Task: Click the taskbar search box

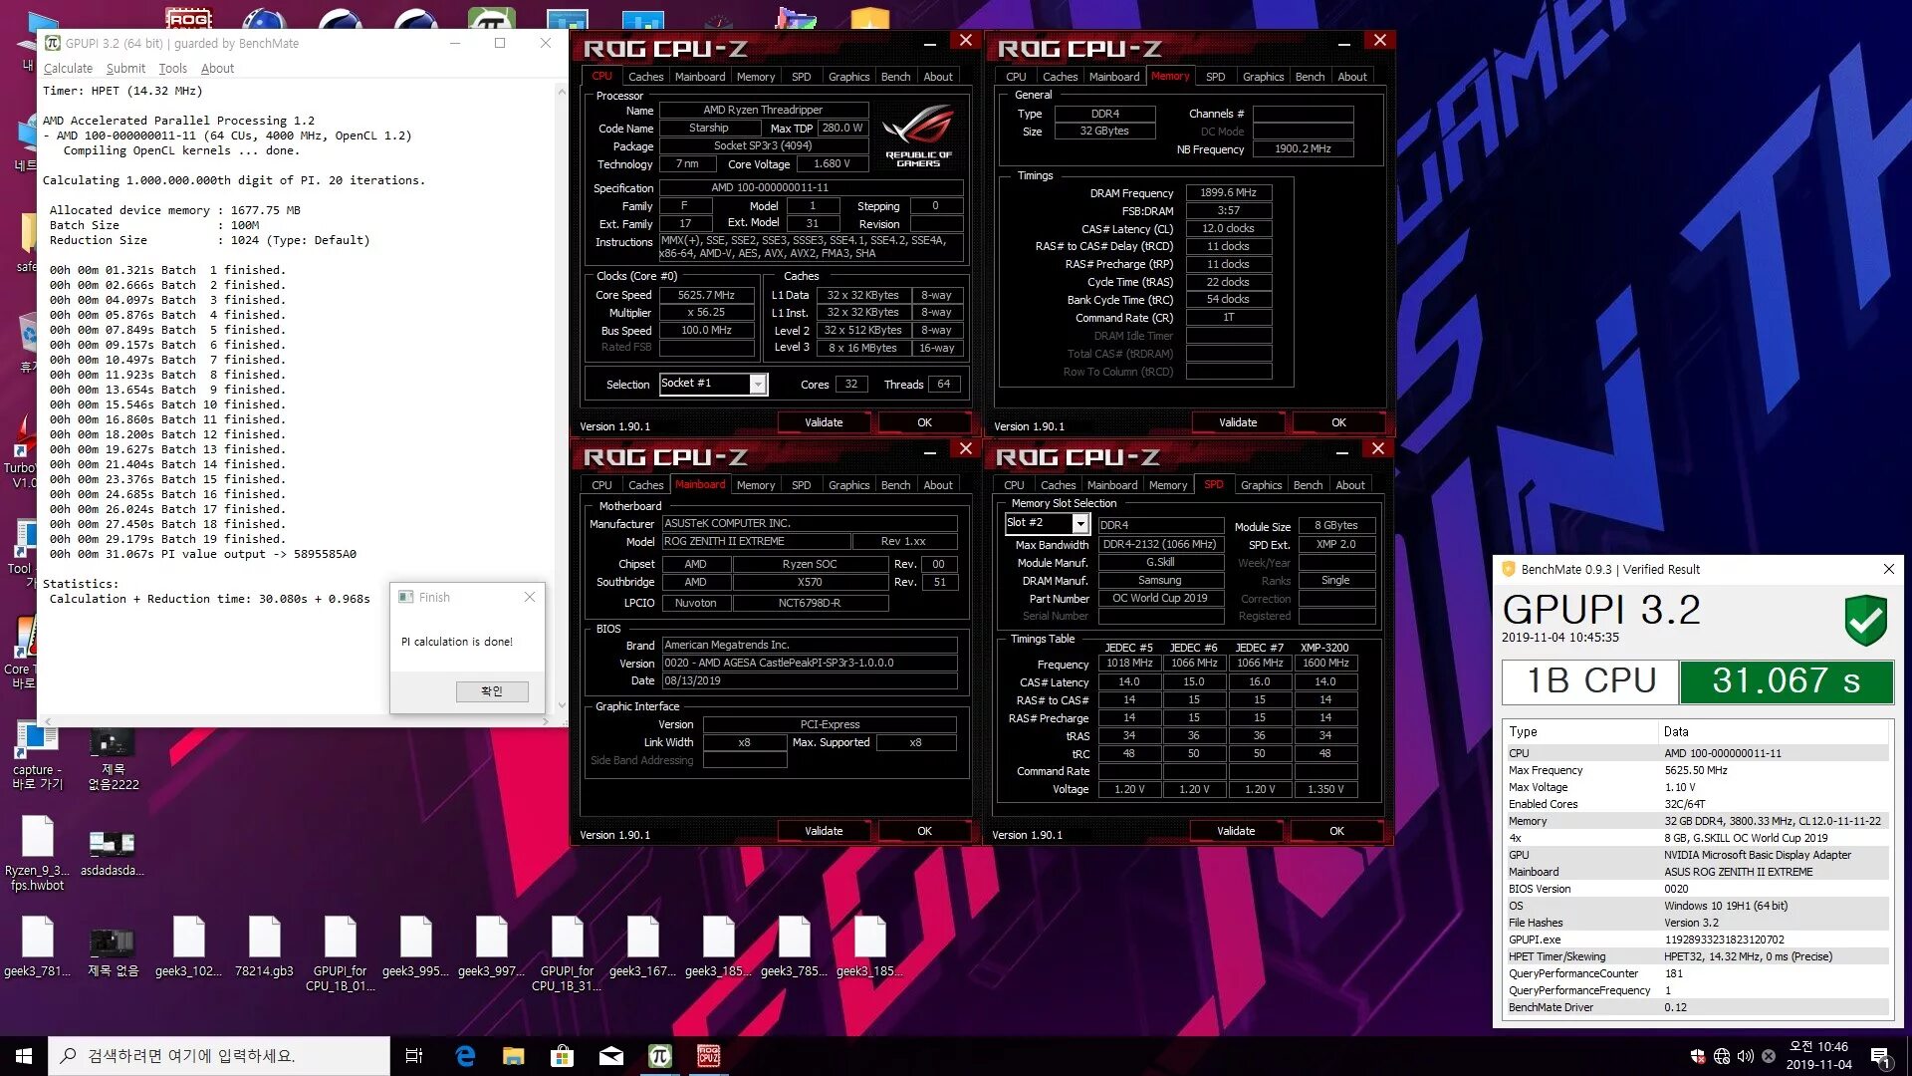Action: point(219,1055)
